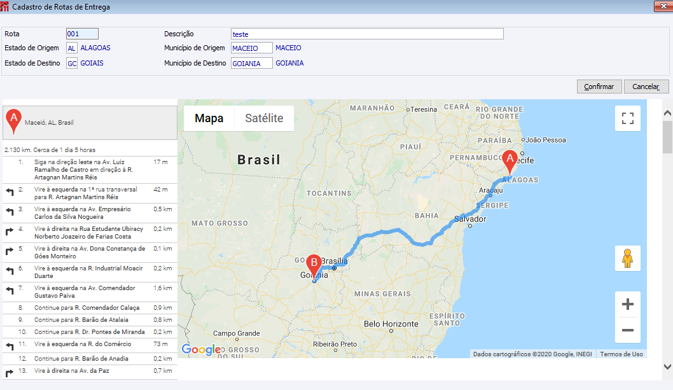Viewport: 673px width, 390px height.
Task: Click the Google logo on map
Action: 201,350
